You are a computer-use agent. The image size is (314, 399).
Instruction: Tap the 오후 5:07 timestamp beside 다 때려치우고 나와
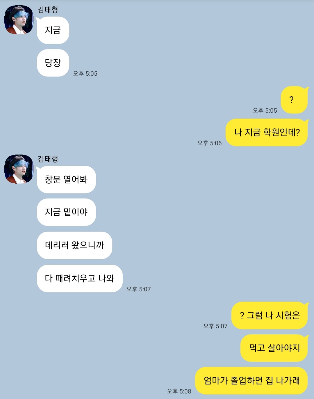(x=139, y=289)
